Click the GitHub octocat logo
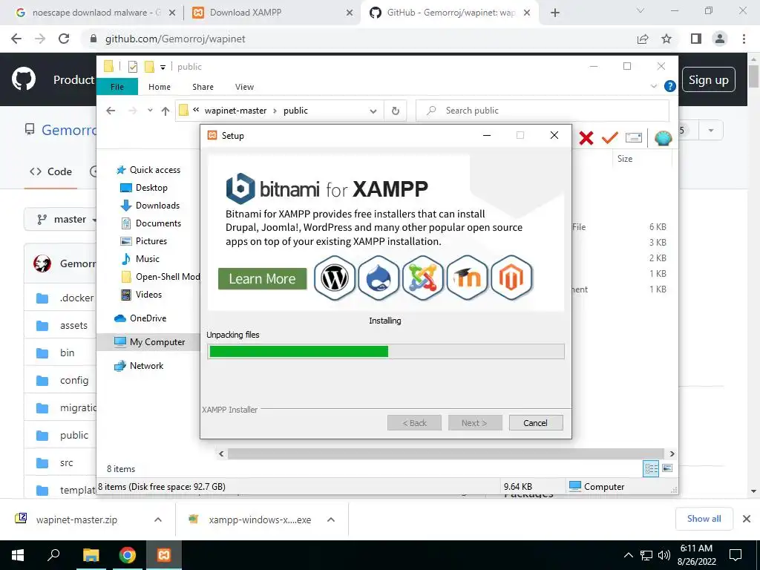760x570 pixels. [24, 79]
